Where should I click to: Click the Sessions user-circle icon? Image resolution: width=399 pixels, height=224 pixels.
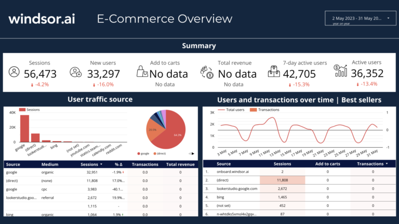pyautogui.click(x=14, y=72)
